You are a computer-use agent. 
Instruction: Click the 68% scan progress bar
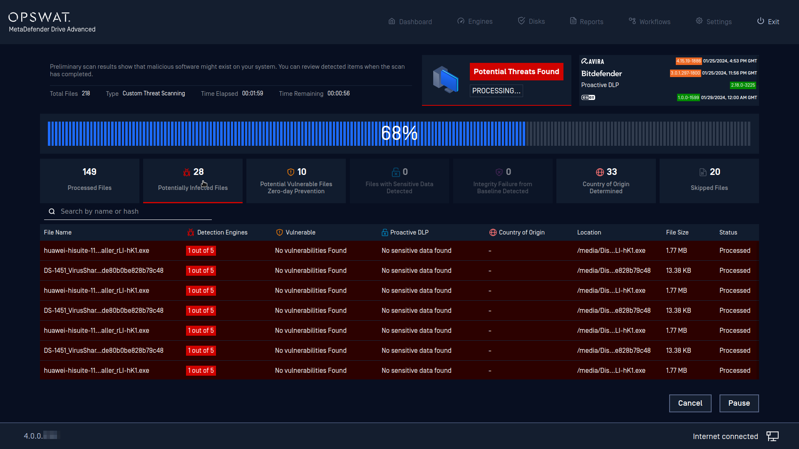(399, 134)
